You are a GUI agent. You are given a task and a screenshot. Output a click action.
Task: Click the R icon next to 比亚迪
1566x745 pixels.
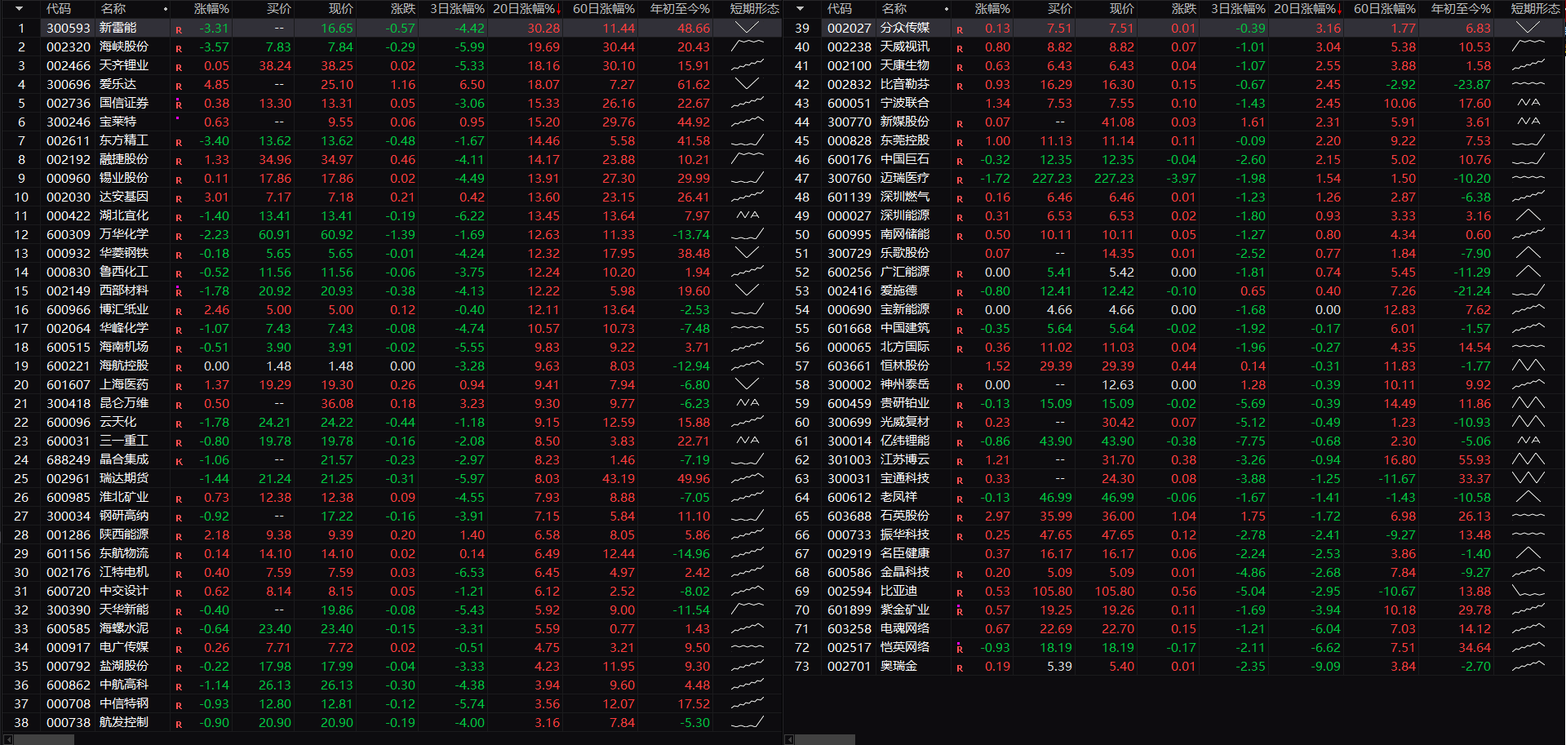pos(960,592)
